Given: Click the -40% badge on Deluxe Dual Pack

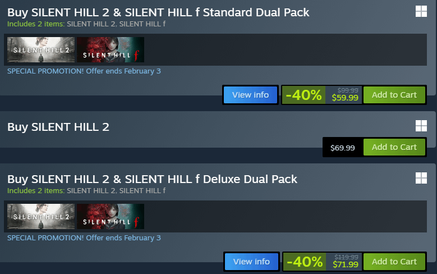Looking at the screenshot, I should click(x=303, y=262).
